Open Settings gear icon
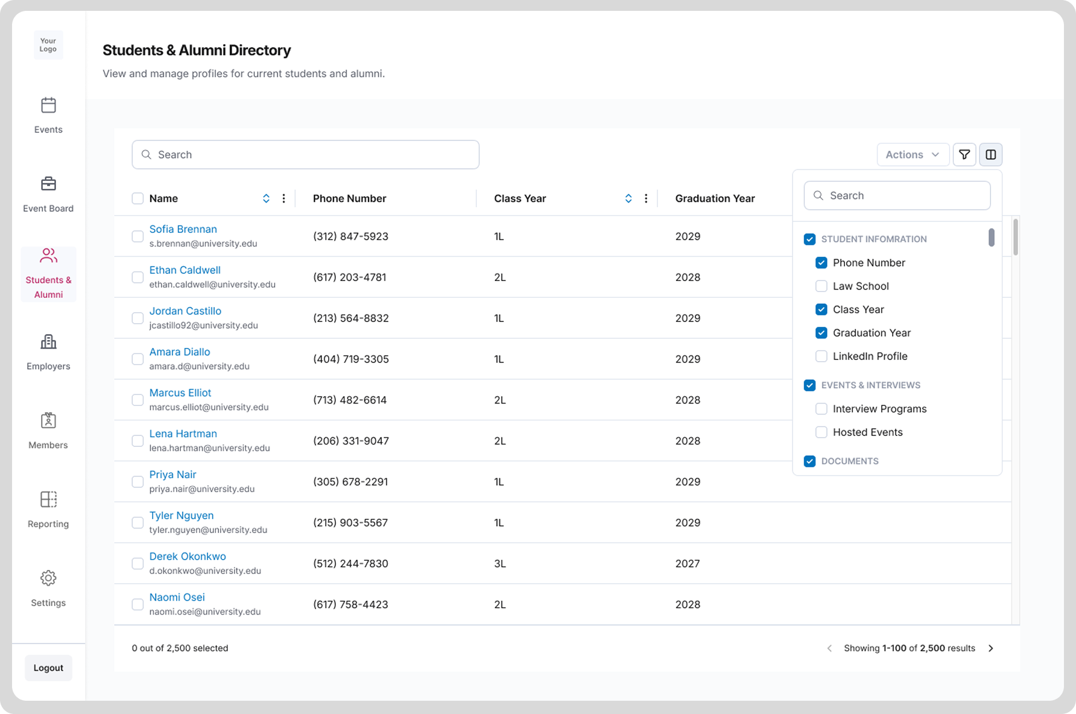Image resolution: width=1076 pixels, height=714 pixels. tap(48, 578)
